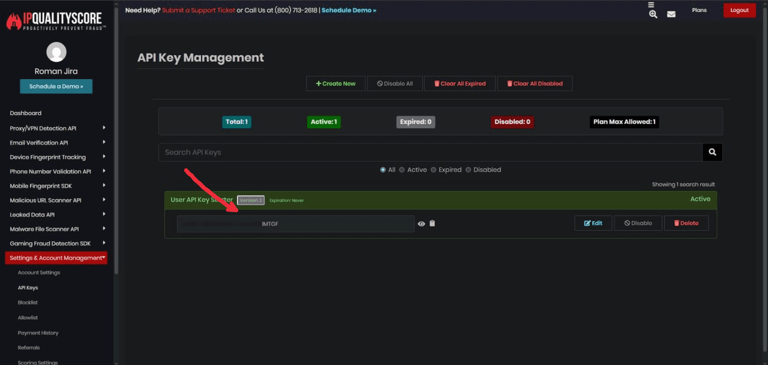Click the search magnifier button

tap(712, 152)
